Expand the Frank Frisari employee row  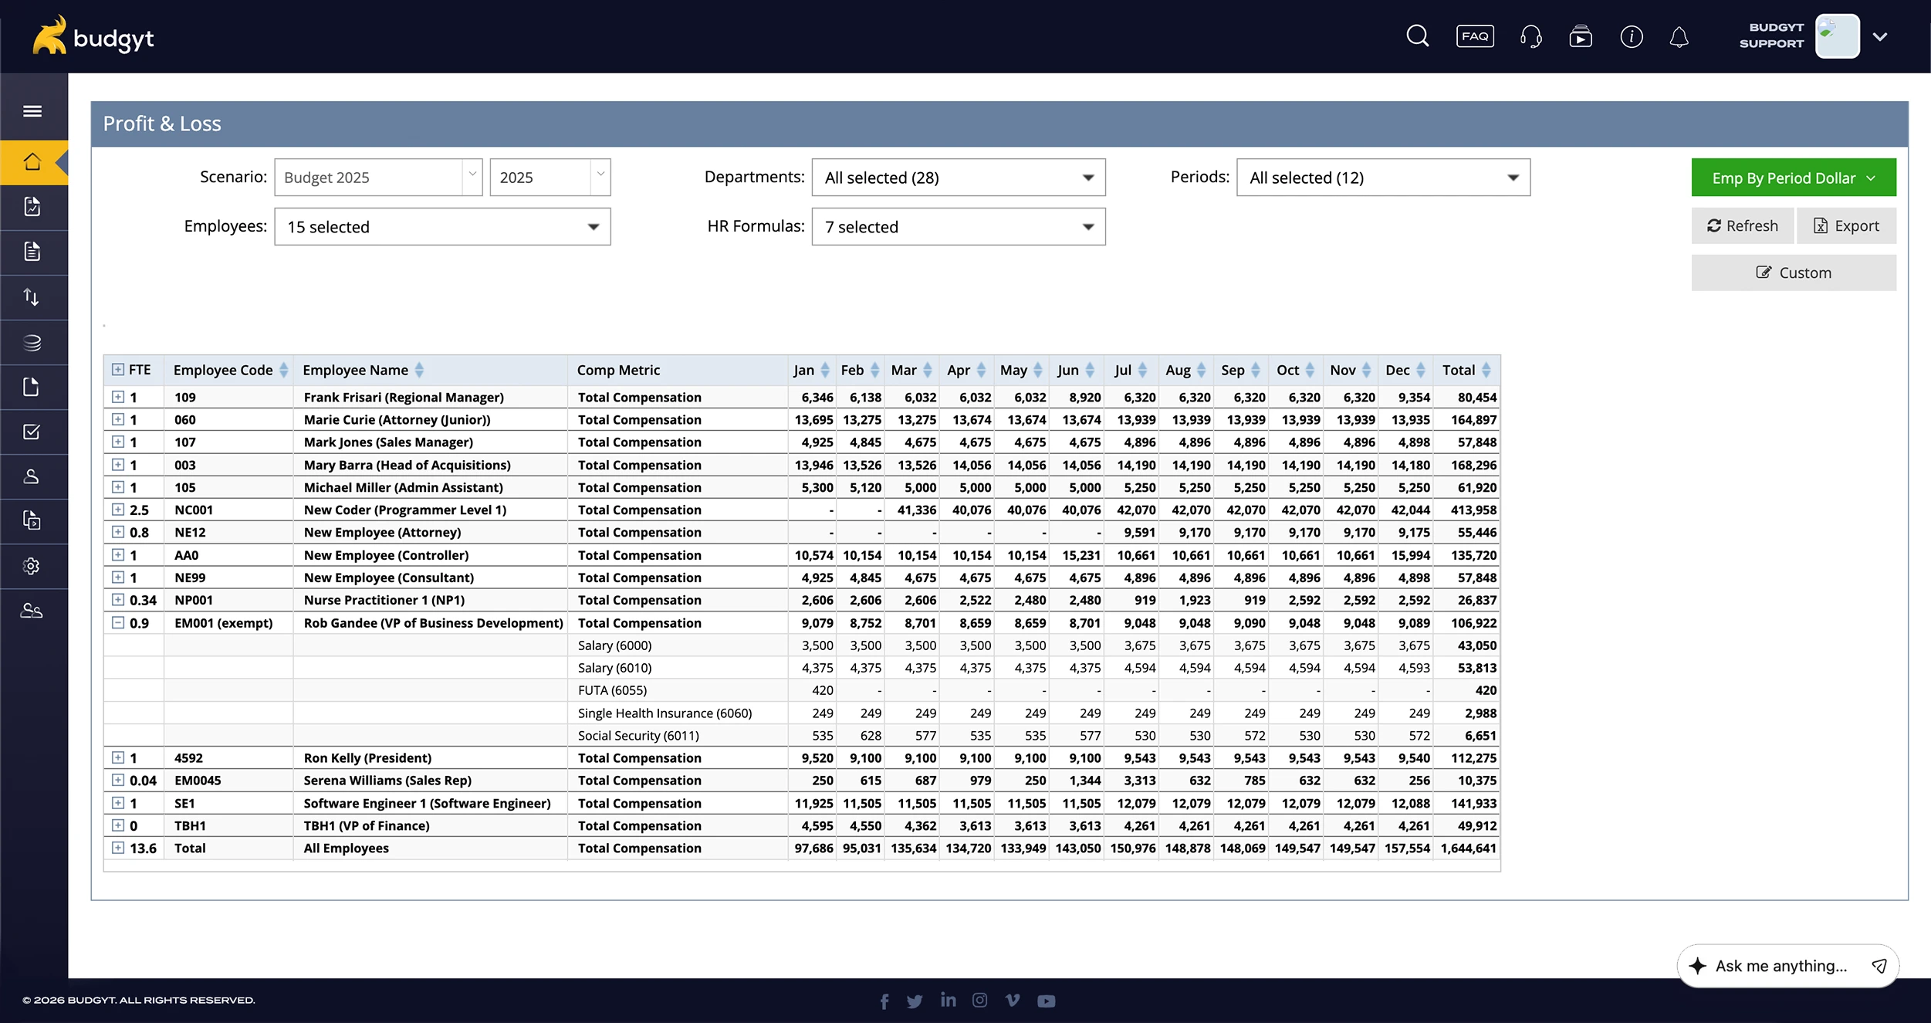(x=118, y=397)
